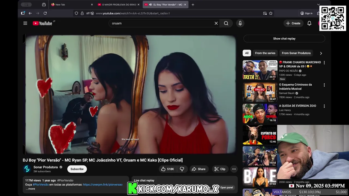Click the Luiz Henry channel name

click(285, 110)
